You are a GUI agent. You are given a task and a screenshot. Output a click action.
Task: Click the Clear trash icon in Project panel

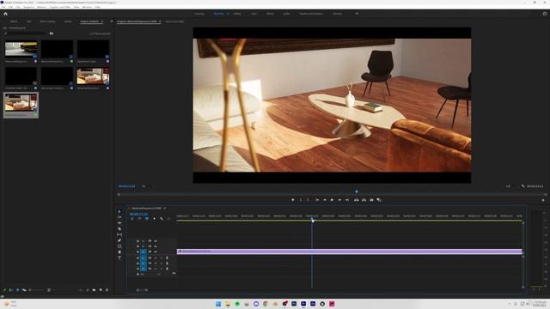(107, 290)
